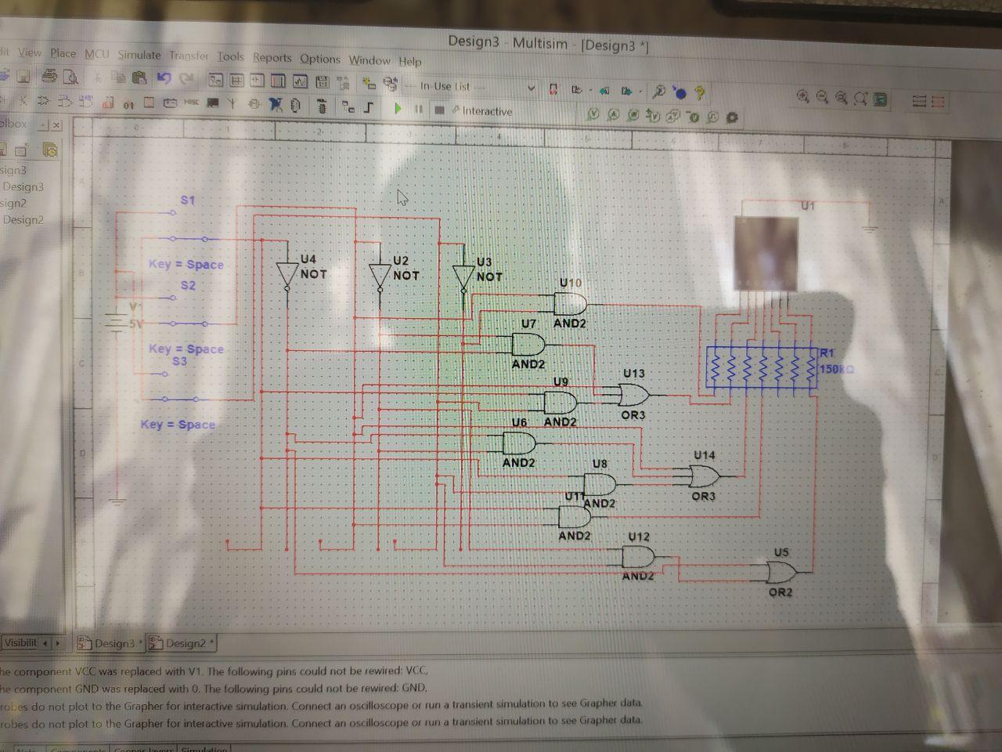Click the Print toolbar icon
This screenshot has width=1002, height=752.
point(49,76)
